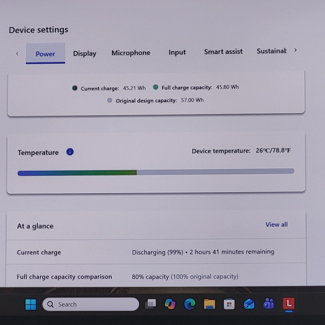The image size is (325, 325).
Task: Go to the Smart assist tab
Action: [223, 51]
